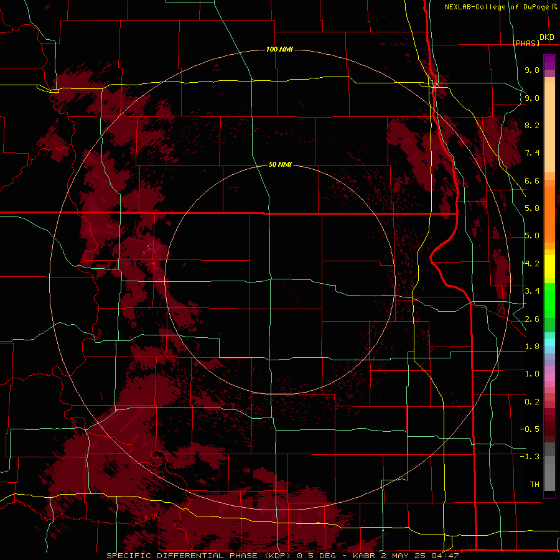Viewport: 560px width, 560px height.
Task: Click the 5.0 value on the color scale
Action: (532, 236)
